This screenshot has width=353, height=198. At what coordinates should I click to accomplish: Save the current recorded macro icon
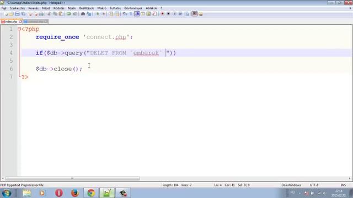tap(186, 14)
